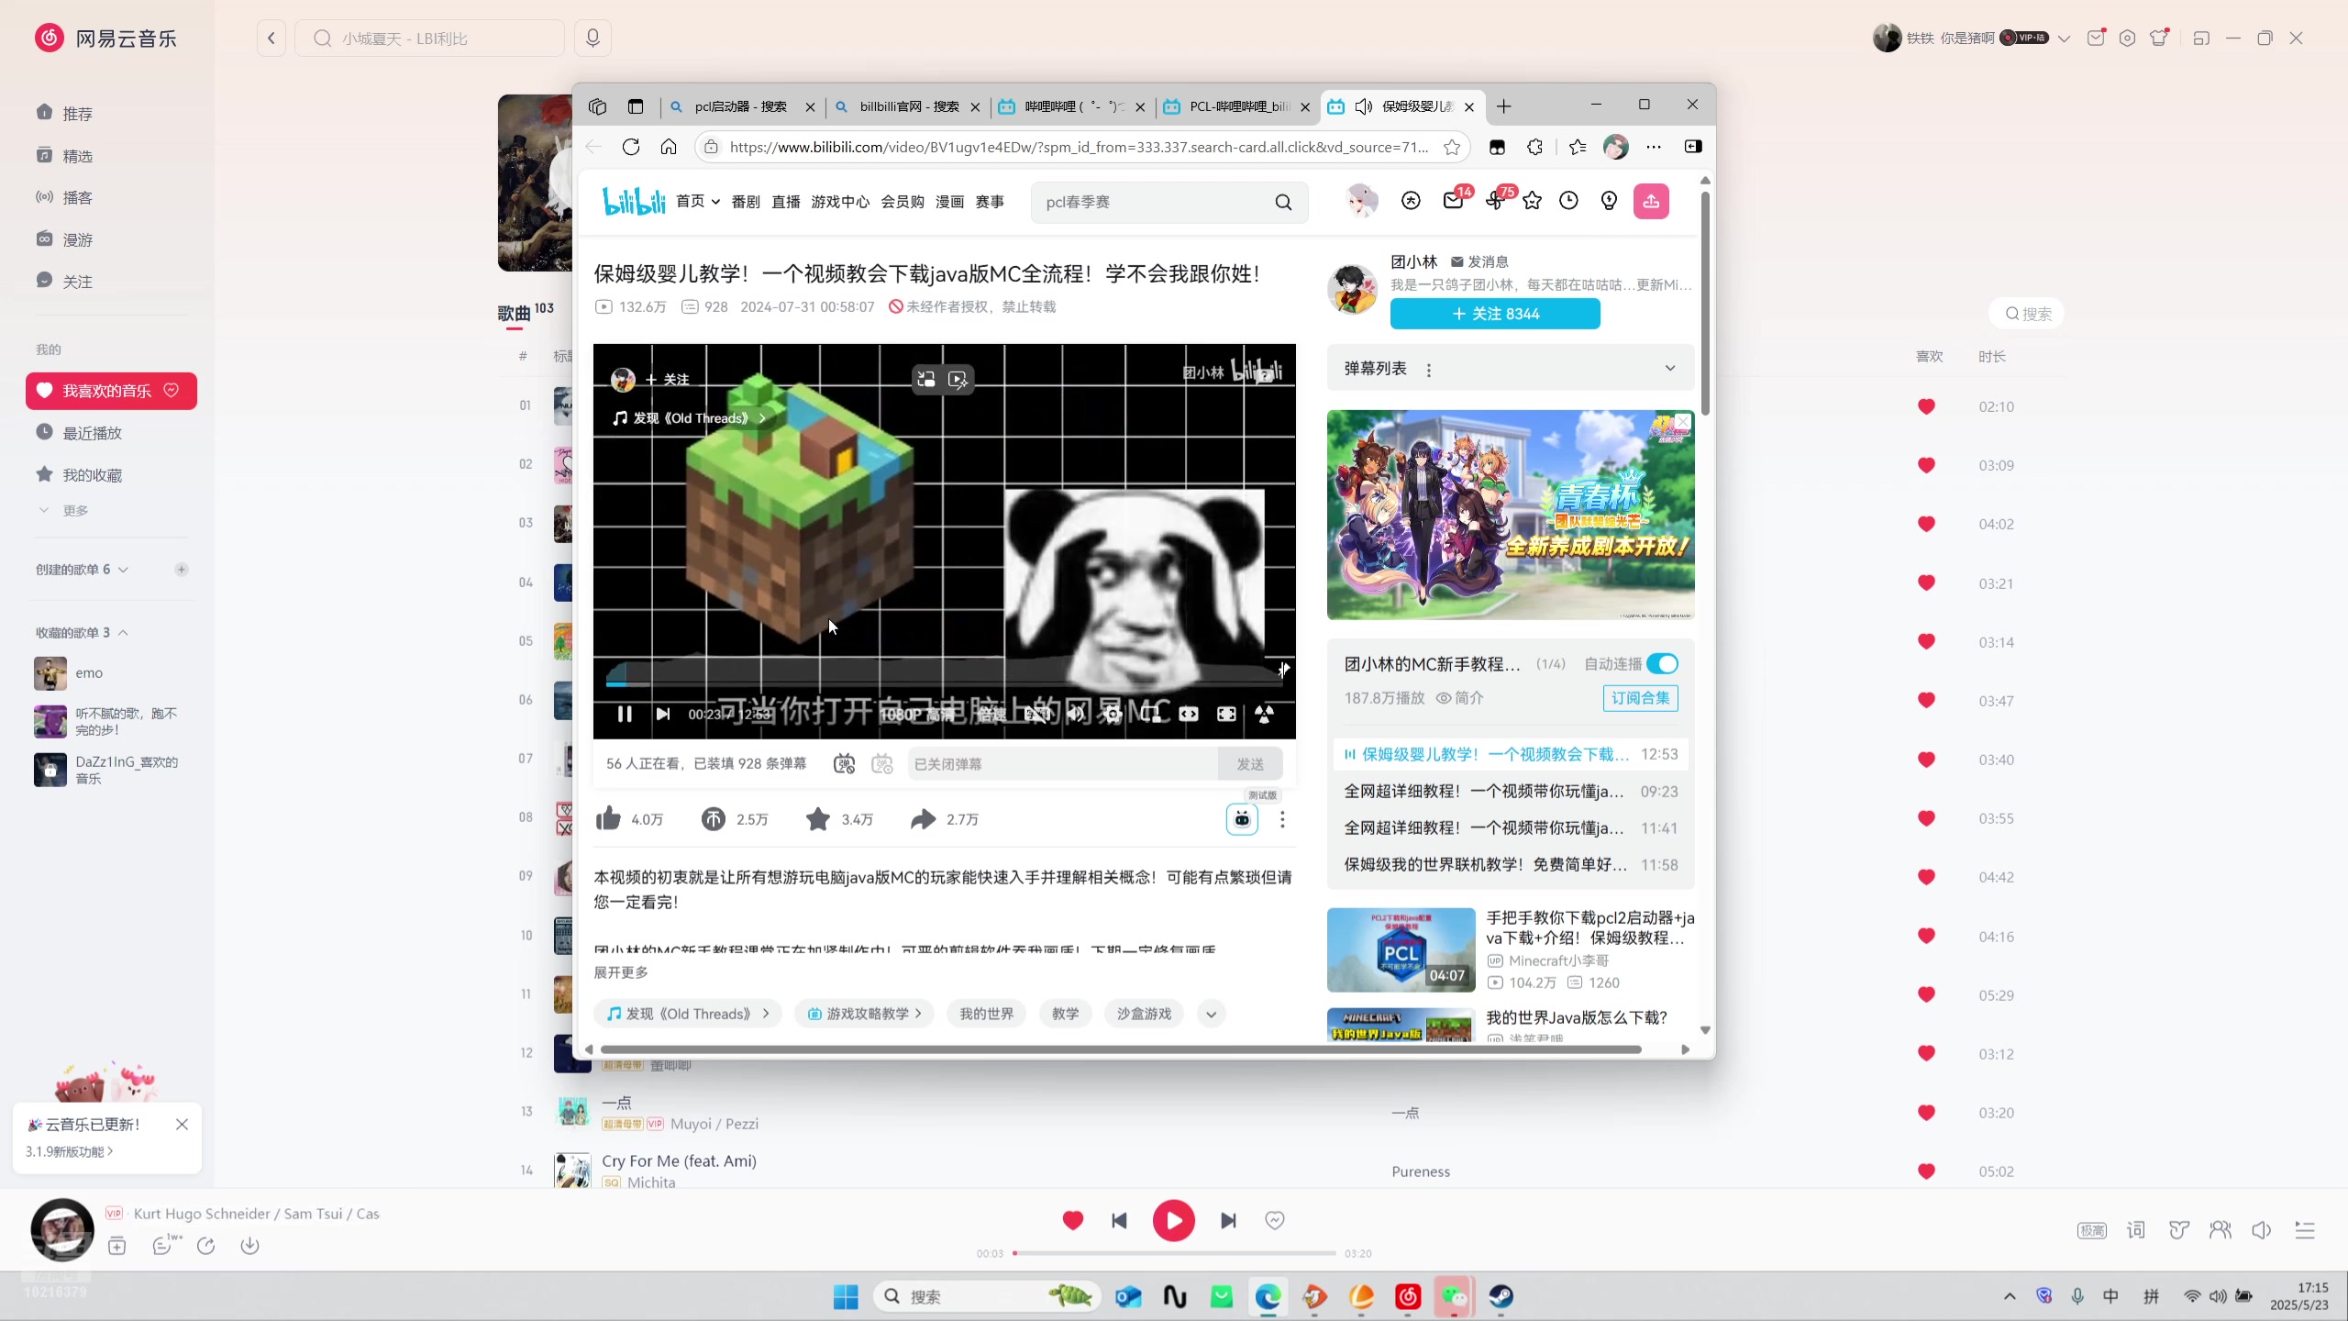Click the Bilibili video progress bar
Image resolution: width=2348 pixels, height=1321 pixels.
tap(944, 683)
